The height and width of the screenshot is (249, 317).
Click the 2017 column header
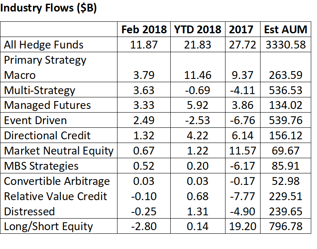tap(241, 30)
